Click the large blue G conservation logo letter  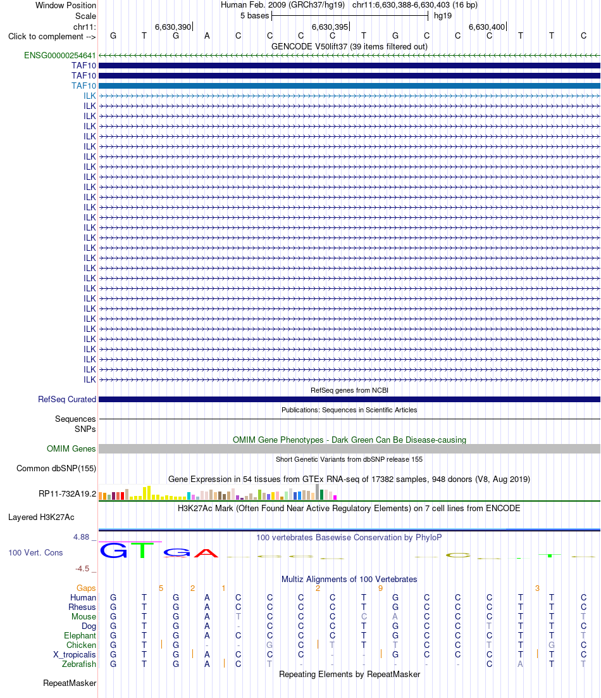tap(113, 550)
